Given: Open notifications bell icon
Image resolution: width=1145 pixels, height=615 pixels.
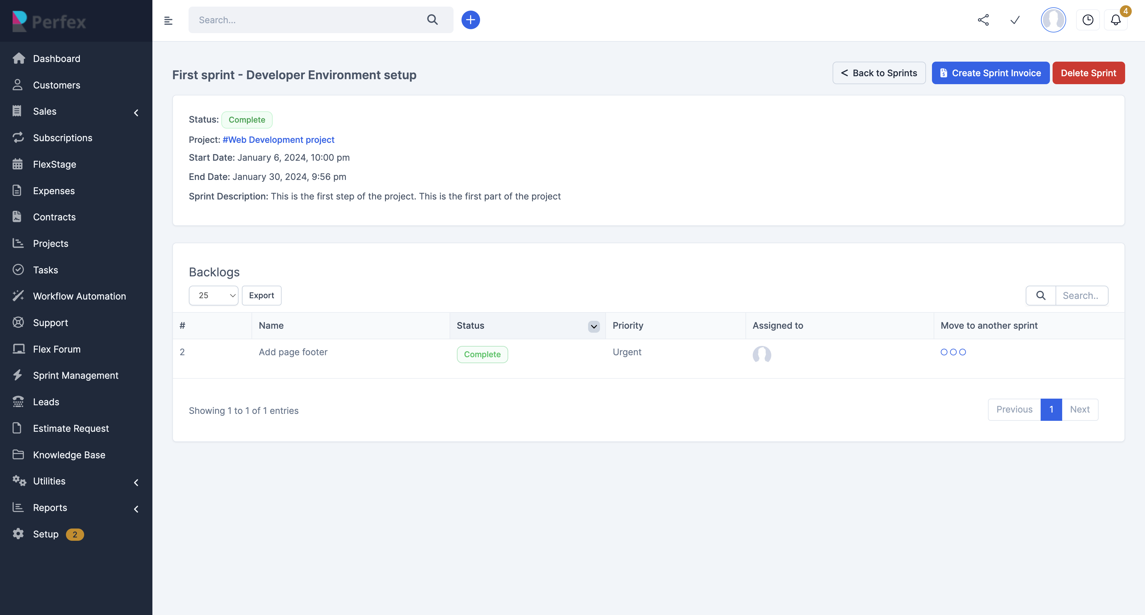Looking at the screenshot, I should click(x=1116, y=20).
